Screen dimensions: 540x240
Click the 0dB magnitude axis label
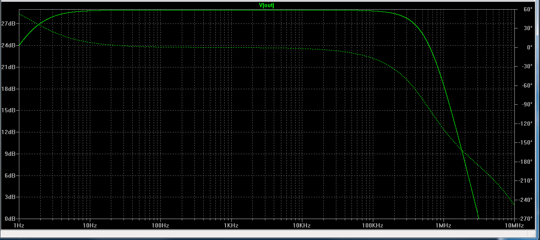(10, 219)
